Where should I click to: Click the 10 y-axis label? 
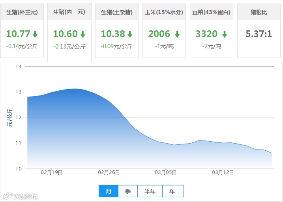point(19,168)
